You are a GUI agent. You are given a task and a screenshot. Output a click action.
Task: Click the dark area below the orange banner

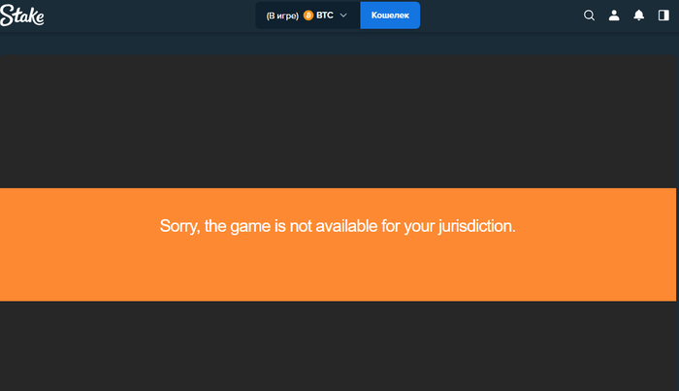[x=338, y=346]
